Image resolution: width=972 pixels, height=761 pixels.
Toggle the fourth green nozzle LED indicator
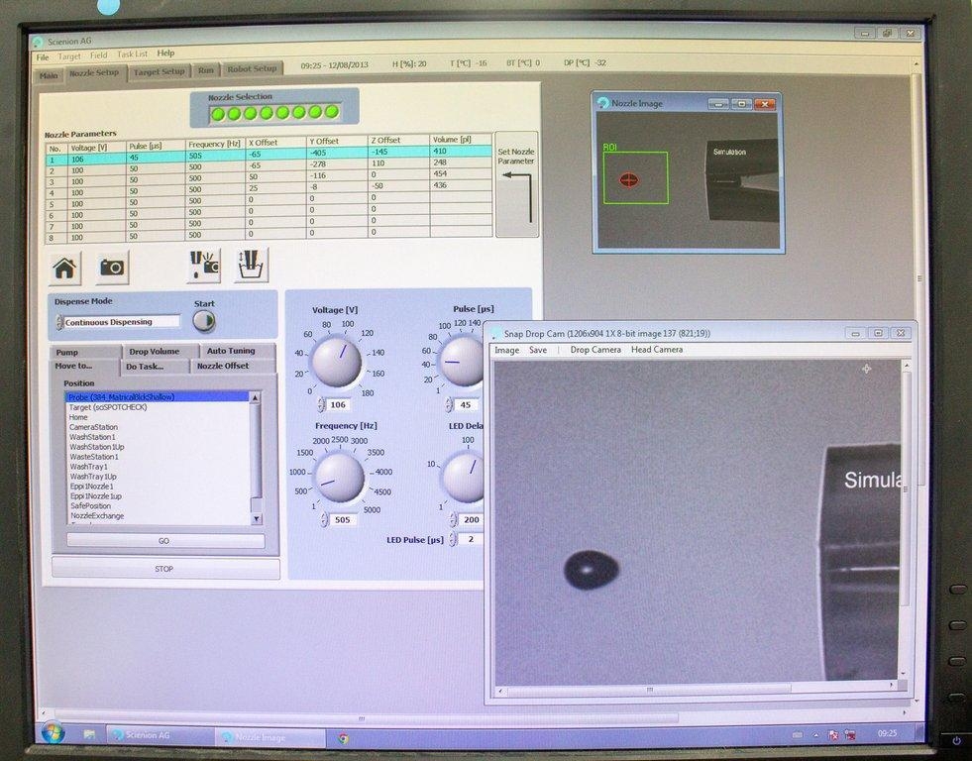[x=266, y=112]
